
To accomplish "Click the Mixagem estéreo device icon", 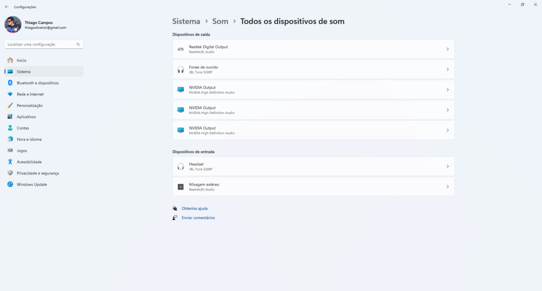I will pyautogui.click(x=180, y=187).
